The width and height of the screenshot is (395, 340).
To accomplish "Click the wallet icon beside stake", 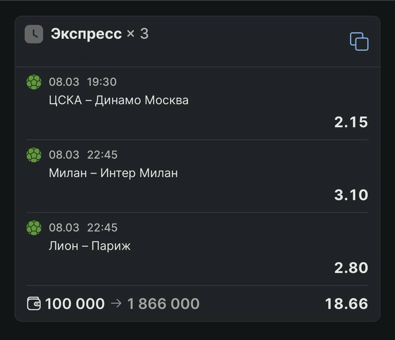I will pos(34,304).
